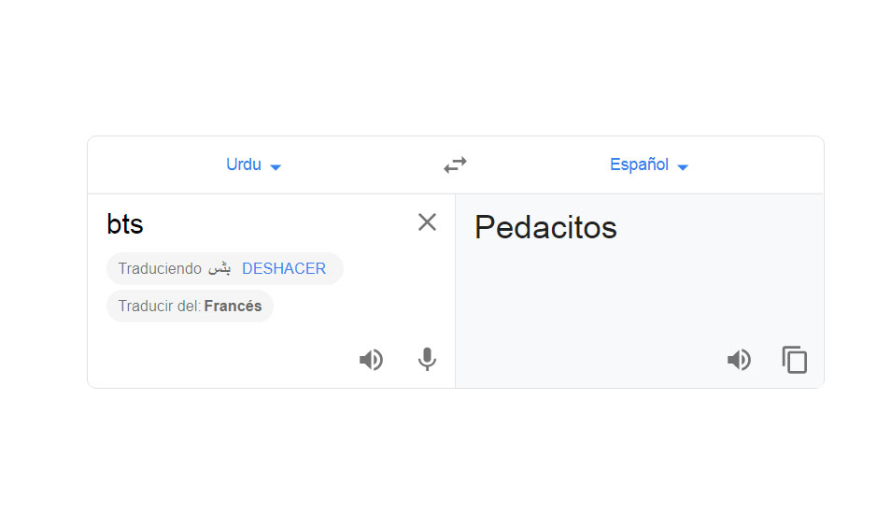Click the translated word Pedacitos
This screenshot has width=891, height=514.
coord(545,227)
